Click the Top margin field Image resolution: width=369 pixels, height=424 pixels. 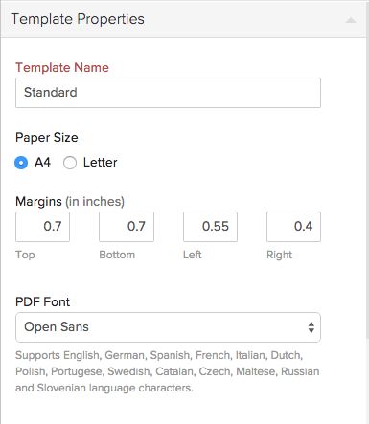click(42, 227)
